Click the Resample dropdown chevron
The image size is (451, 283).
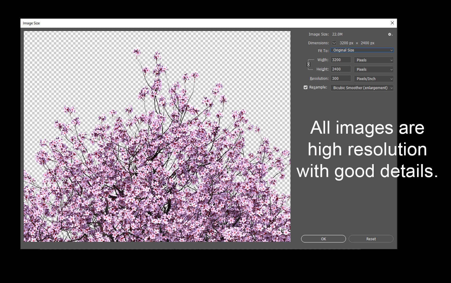point(391,88)
